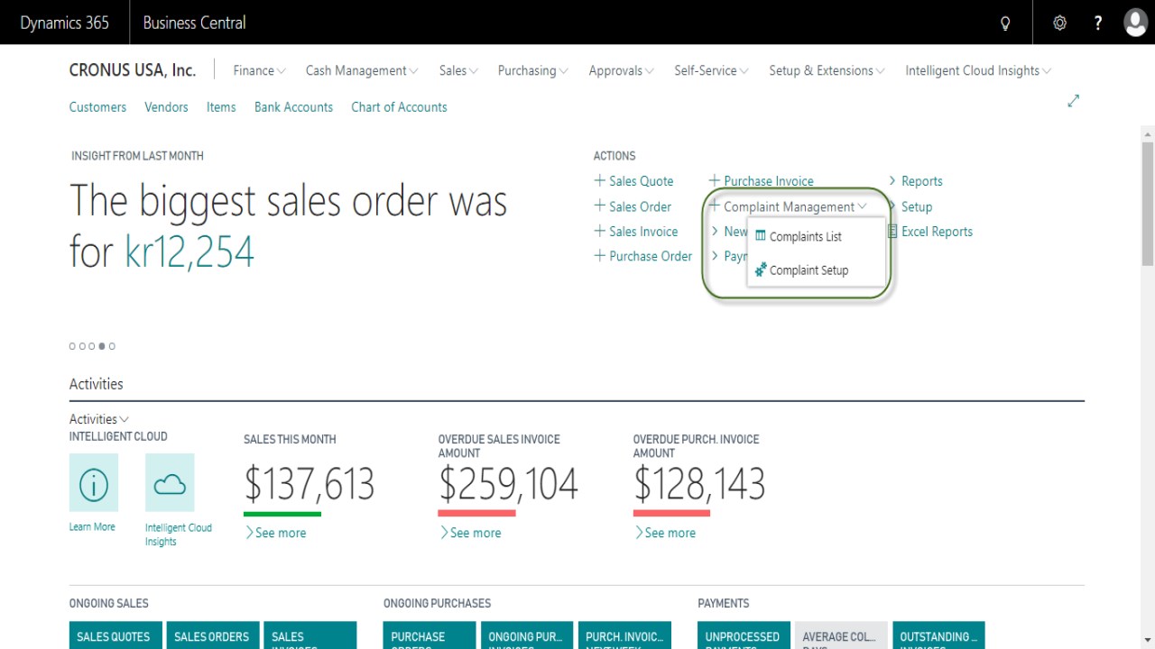Click the plus icon beside Sales Order
1155x649 pixels.
point(599,206)
